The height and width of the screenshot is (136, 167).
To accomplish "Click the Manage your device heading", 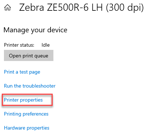I will point(35,30).
